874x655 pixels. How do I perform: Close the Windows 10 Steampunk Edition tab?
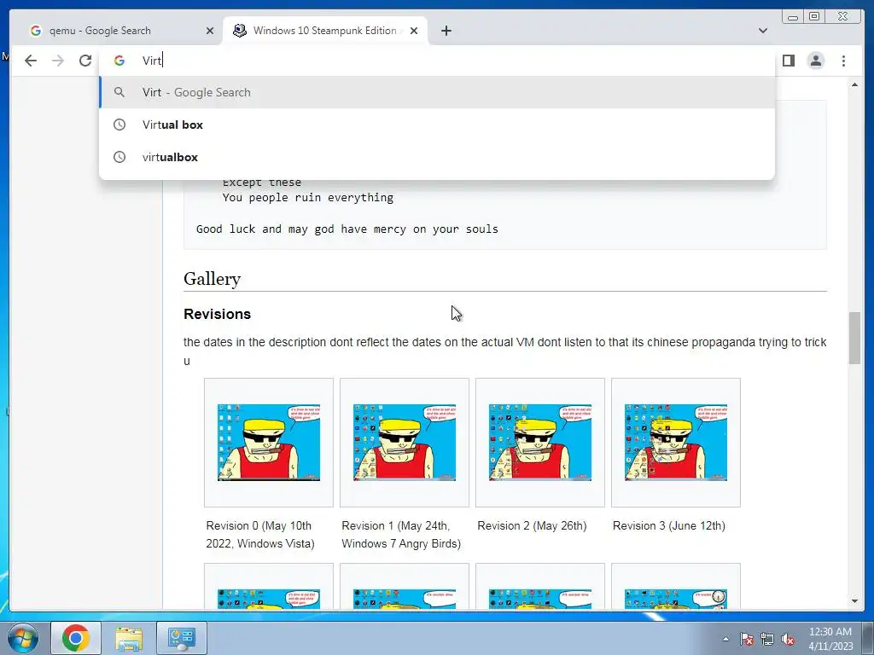pos(414,31)
